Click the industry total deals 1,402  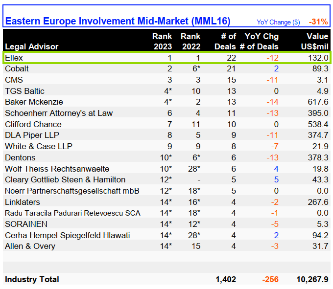tap(226, 279)
